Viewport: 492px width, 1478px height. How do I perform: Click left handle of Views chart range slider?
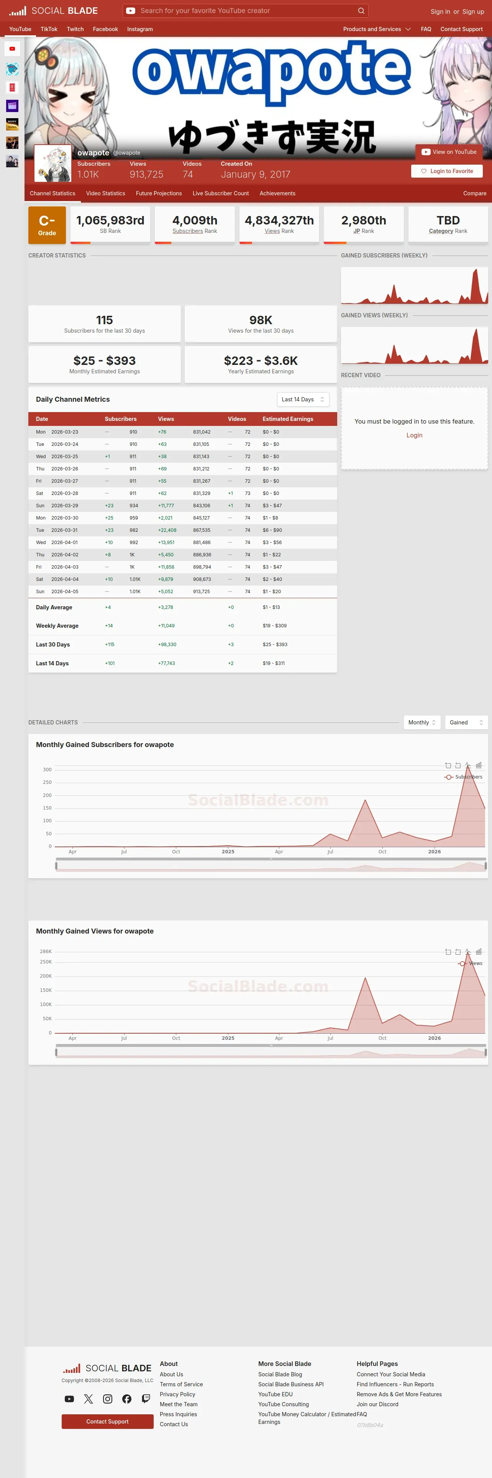pos(56,1052)
